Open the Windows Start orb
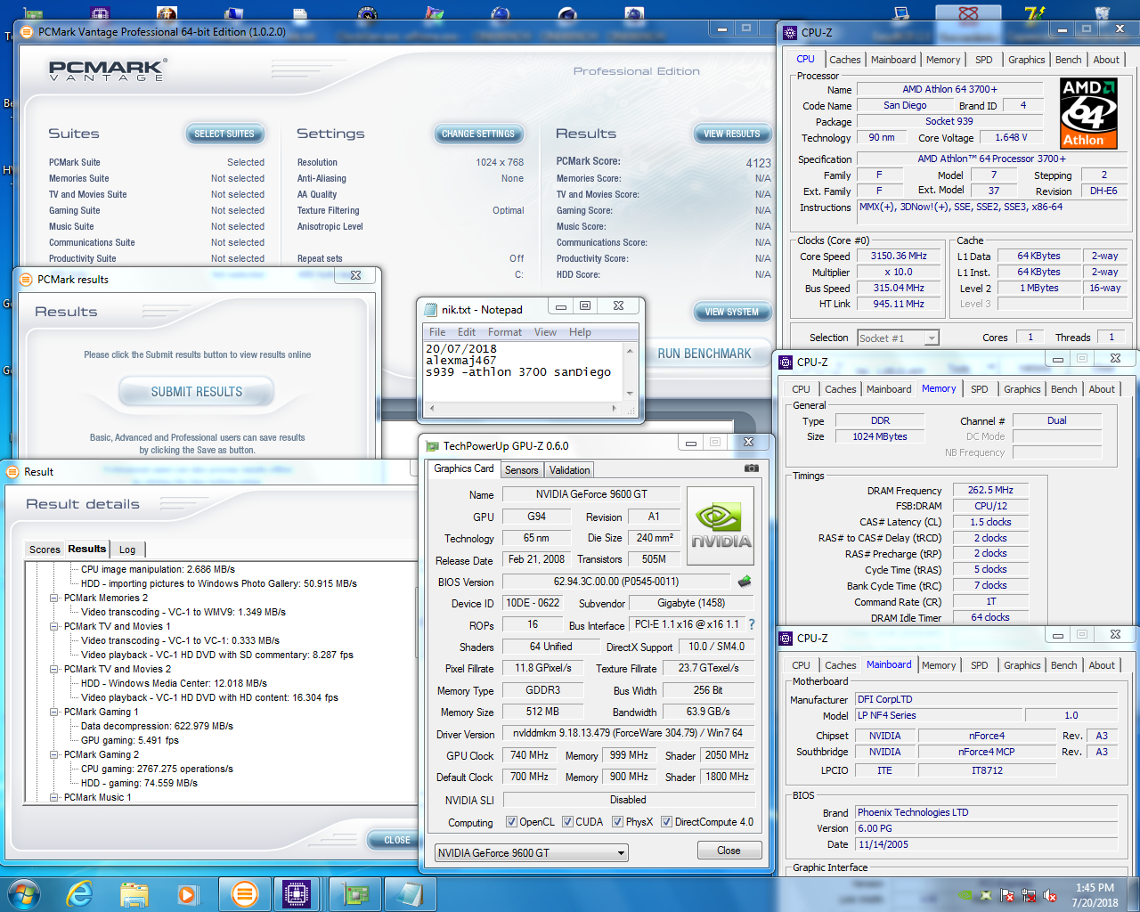This screenshot has height=912, width=1140. 23,893
